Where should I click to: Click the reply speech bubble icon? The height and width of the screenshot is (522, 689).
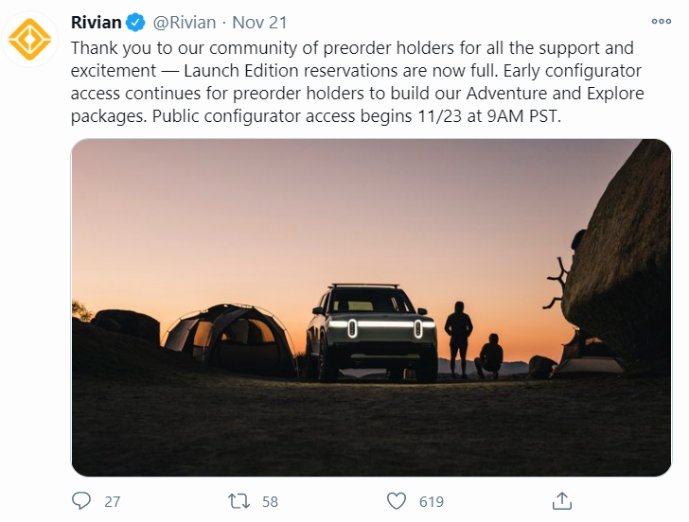82,500
